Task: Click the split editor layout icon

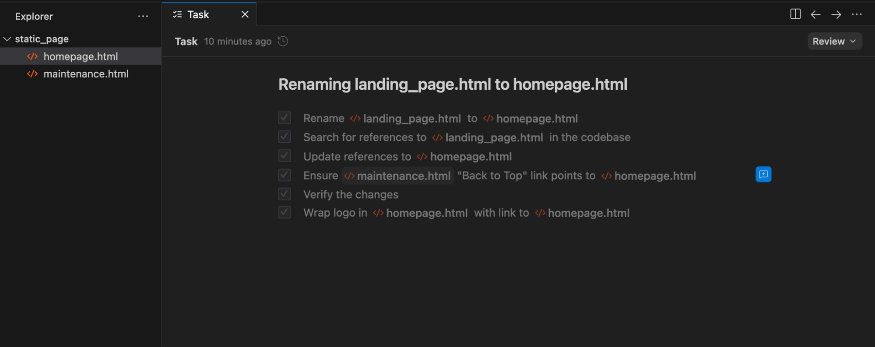Action: coord(795,14)
